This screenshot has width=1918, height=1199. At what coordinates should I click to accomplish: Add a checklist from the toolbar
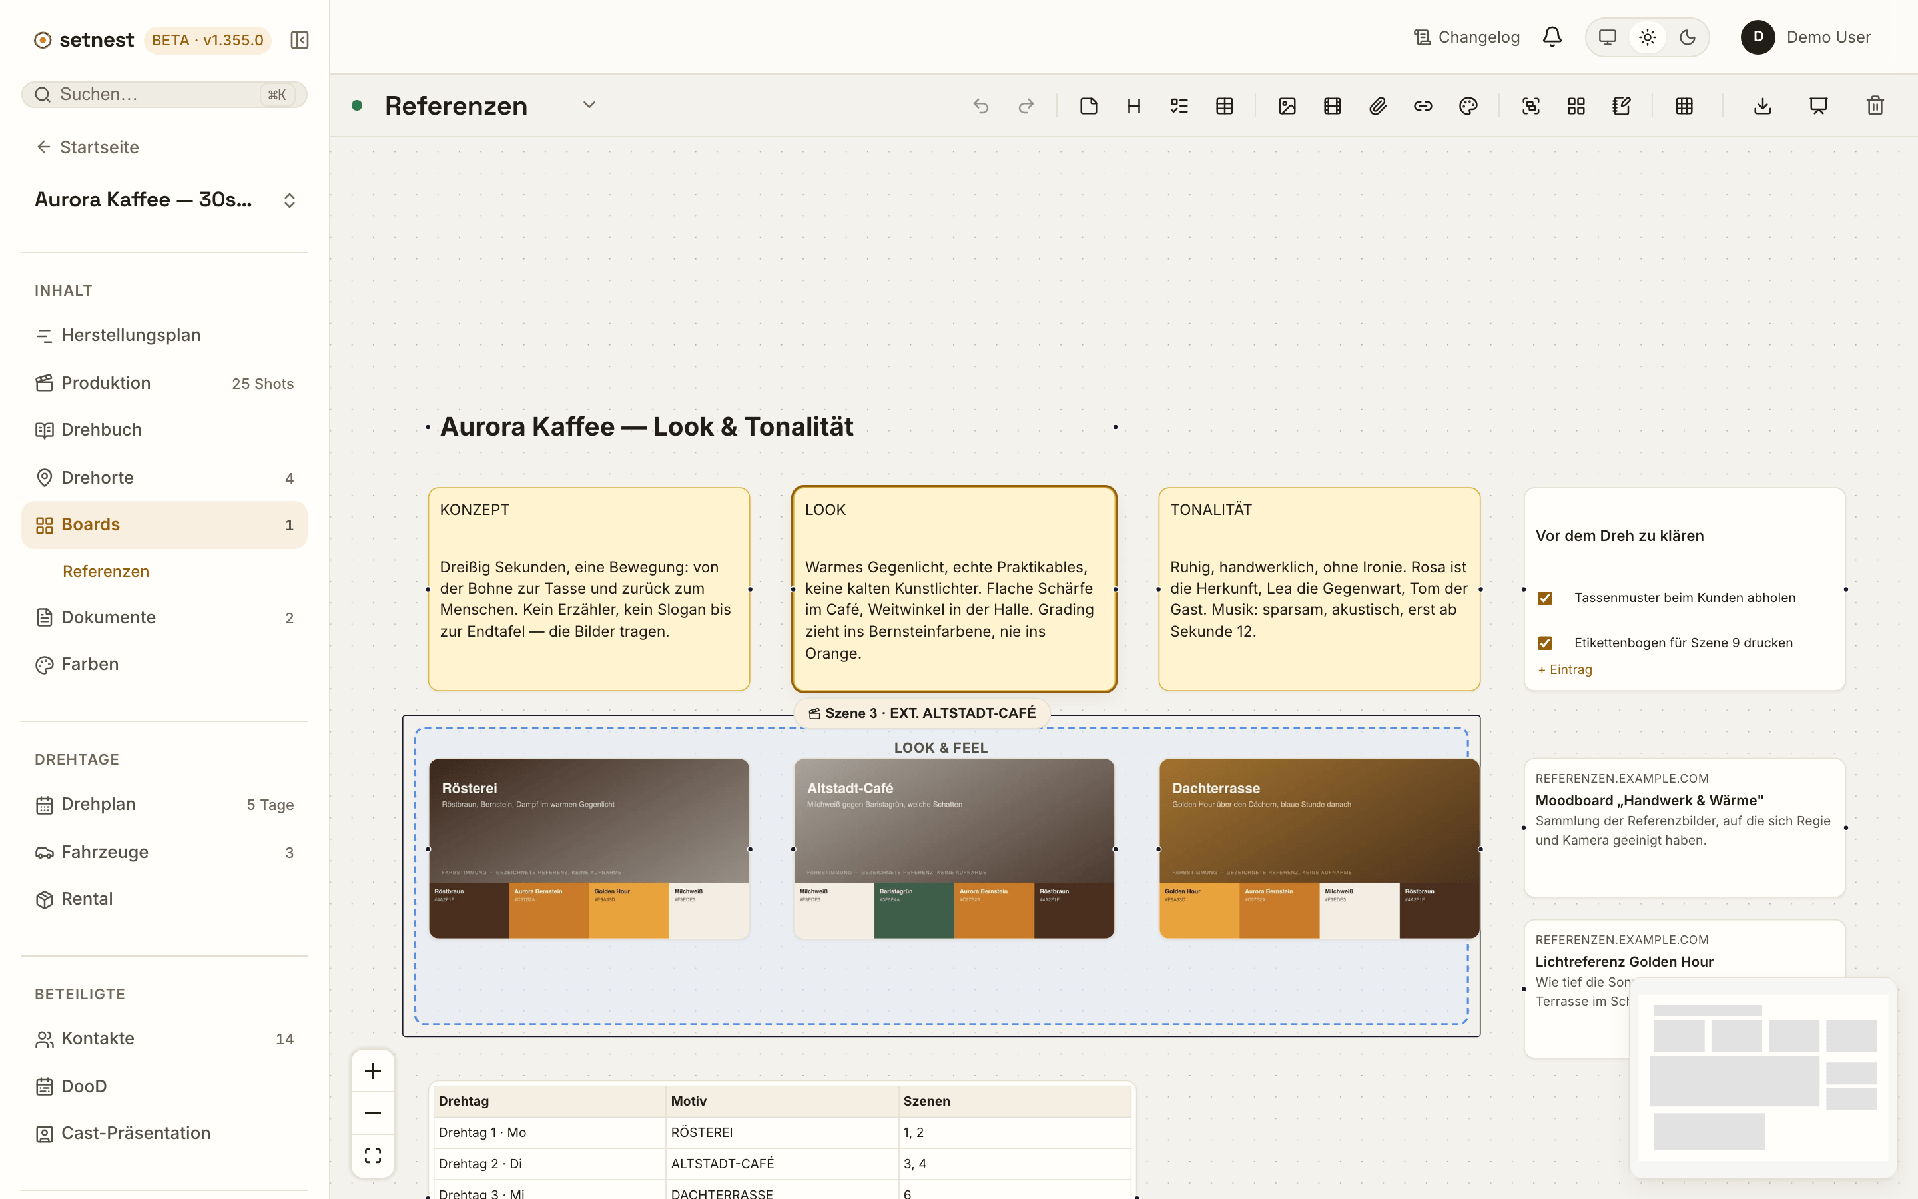(x=1179, y=105)
